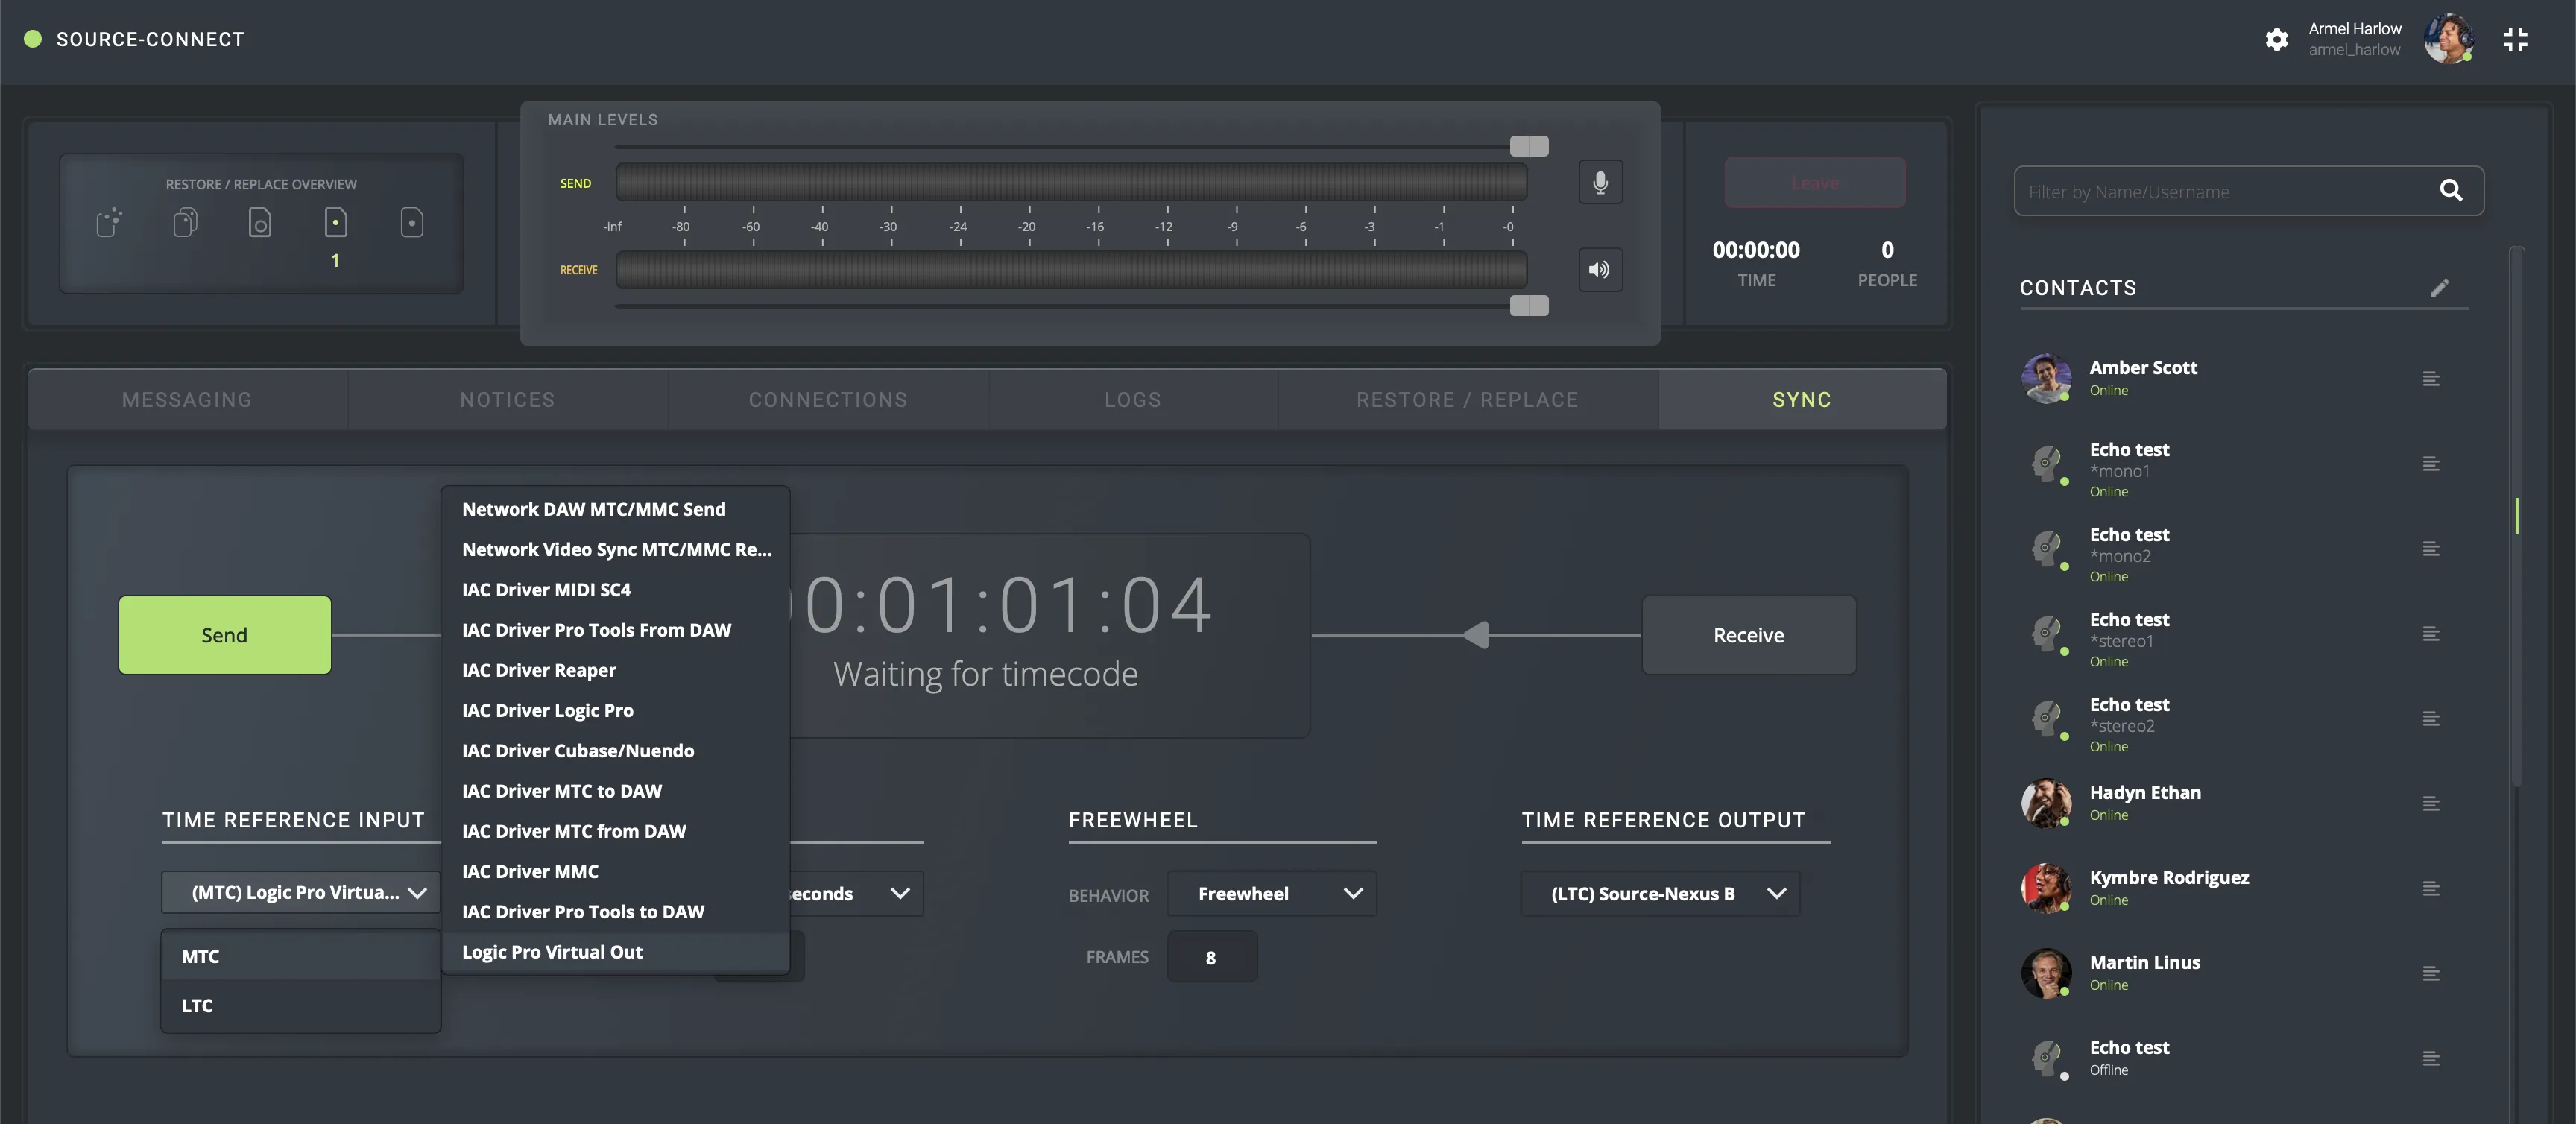Click the green Send button
The height and width of the screenshot is (1124, 2576).
pos(225,635)
